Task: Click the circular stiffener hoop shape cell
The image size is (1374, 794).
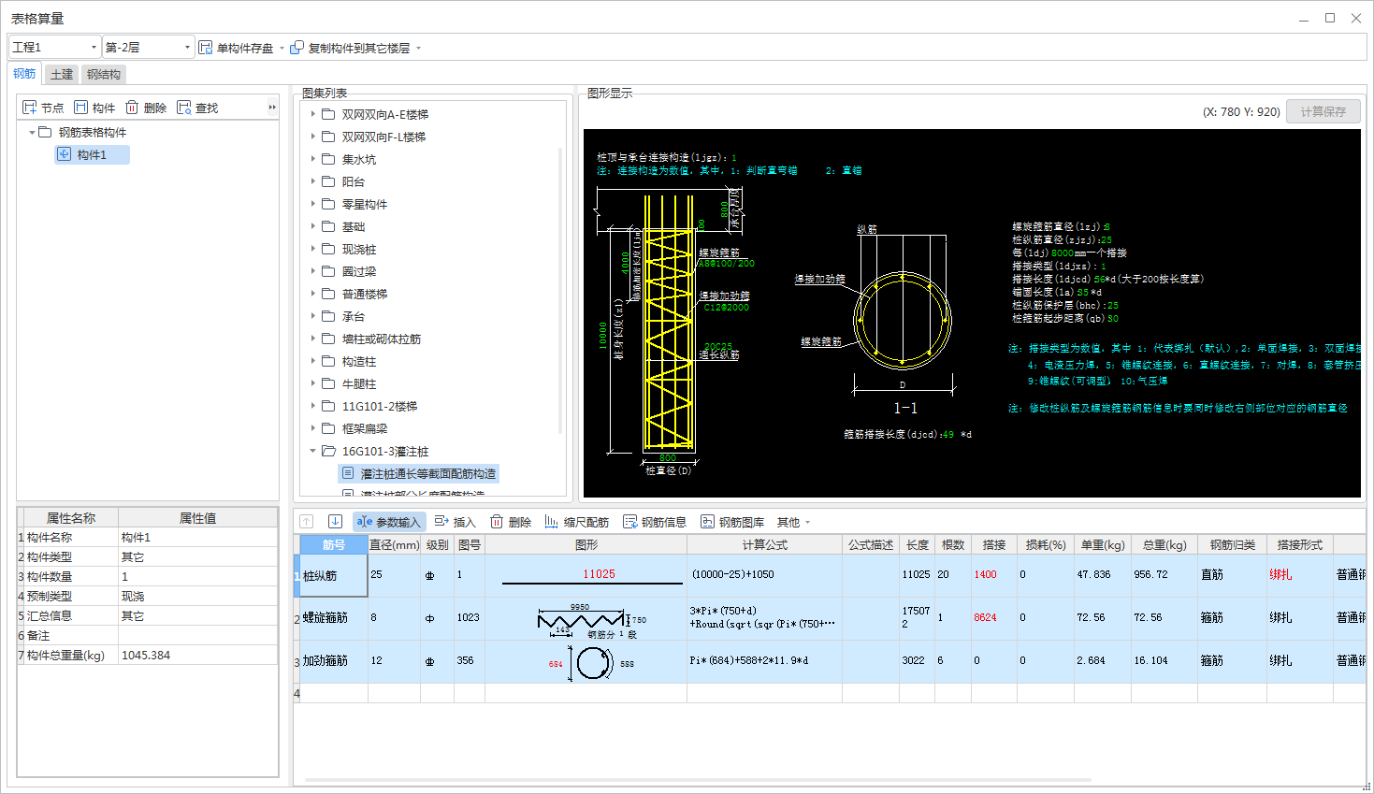Action: [586, 661]
